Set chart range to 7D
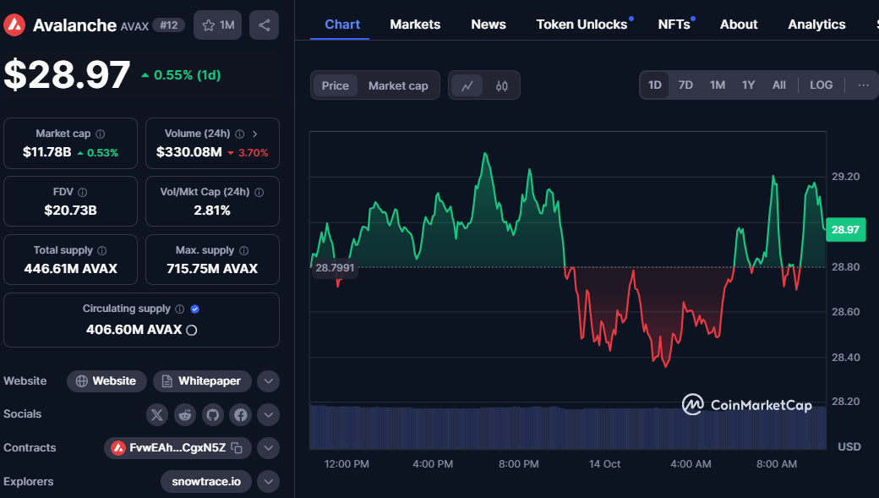The image size is (879, 498). (x=685, y=85)
